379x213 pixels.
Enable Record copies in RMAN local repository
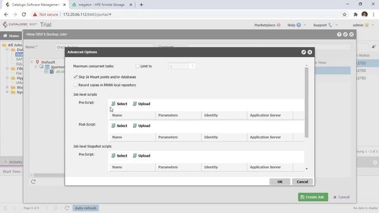tap(75, 85)
